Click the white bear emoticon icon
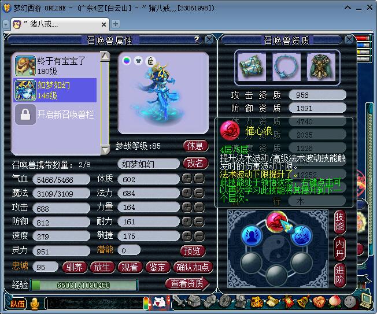 159,302
